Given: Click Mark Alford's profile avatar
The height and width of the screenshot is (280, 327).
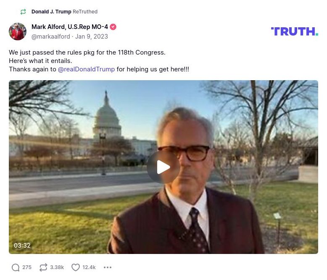Looking at the screenshot, I should [18, 31].
